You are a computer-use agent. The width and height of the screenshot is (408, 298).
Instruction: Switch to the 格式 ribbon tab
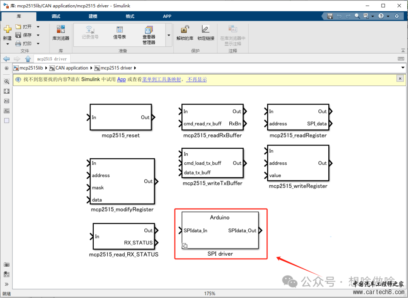pos(130,16)
